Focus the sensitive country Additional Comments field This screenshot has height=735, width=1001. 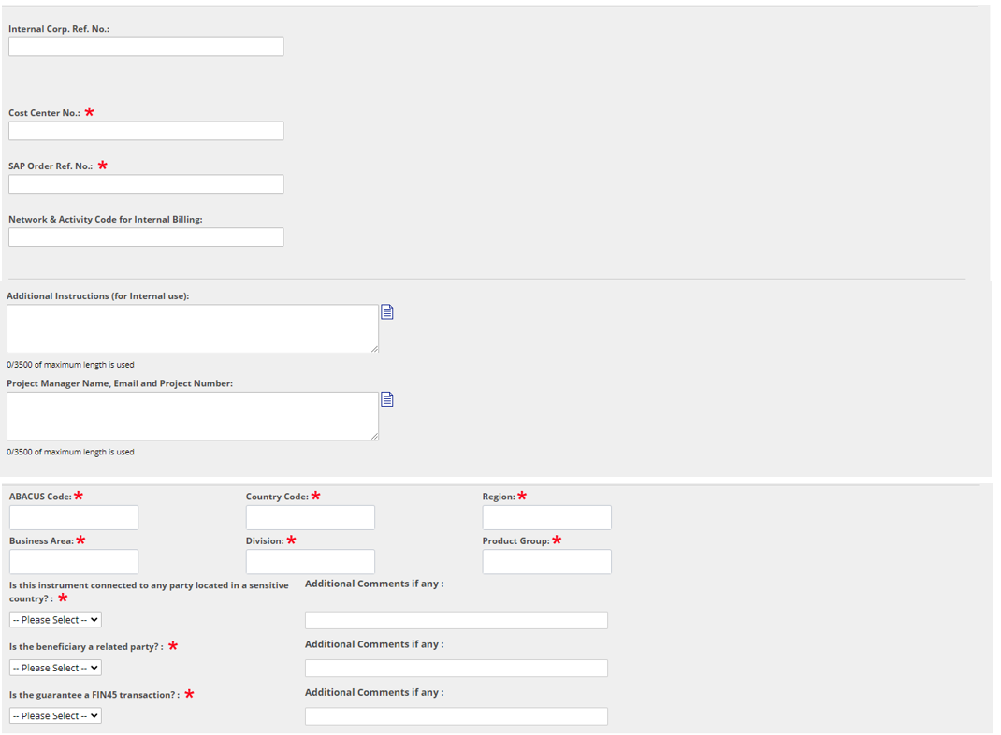click(x=457, y=620)
